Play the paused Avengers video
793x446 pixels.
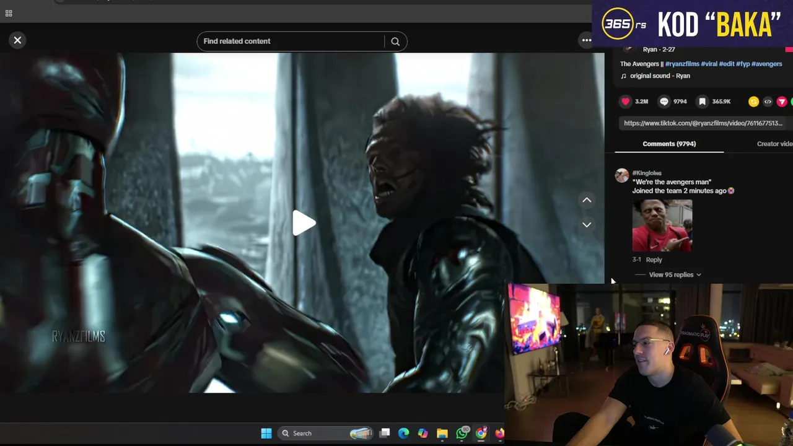[304, 223]
